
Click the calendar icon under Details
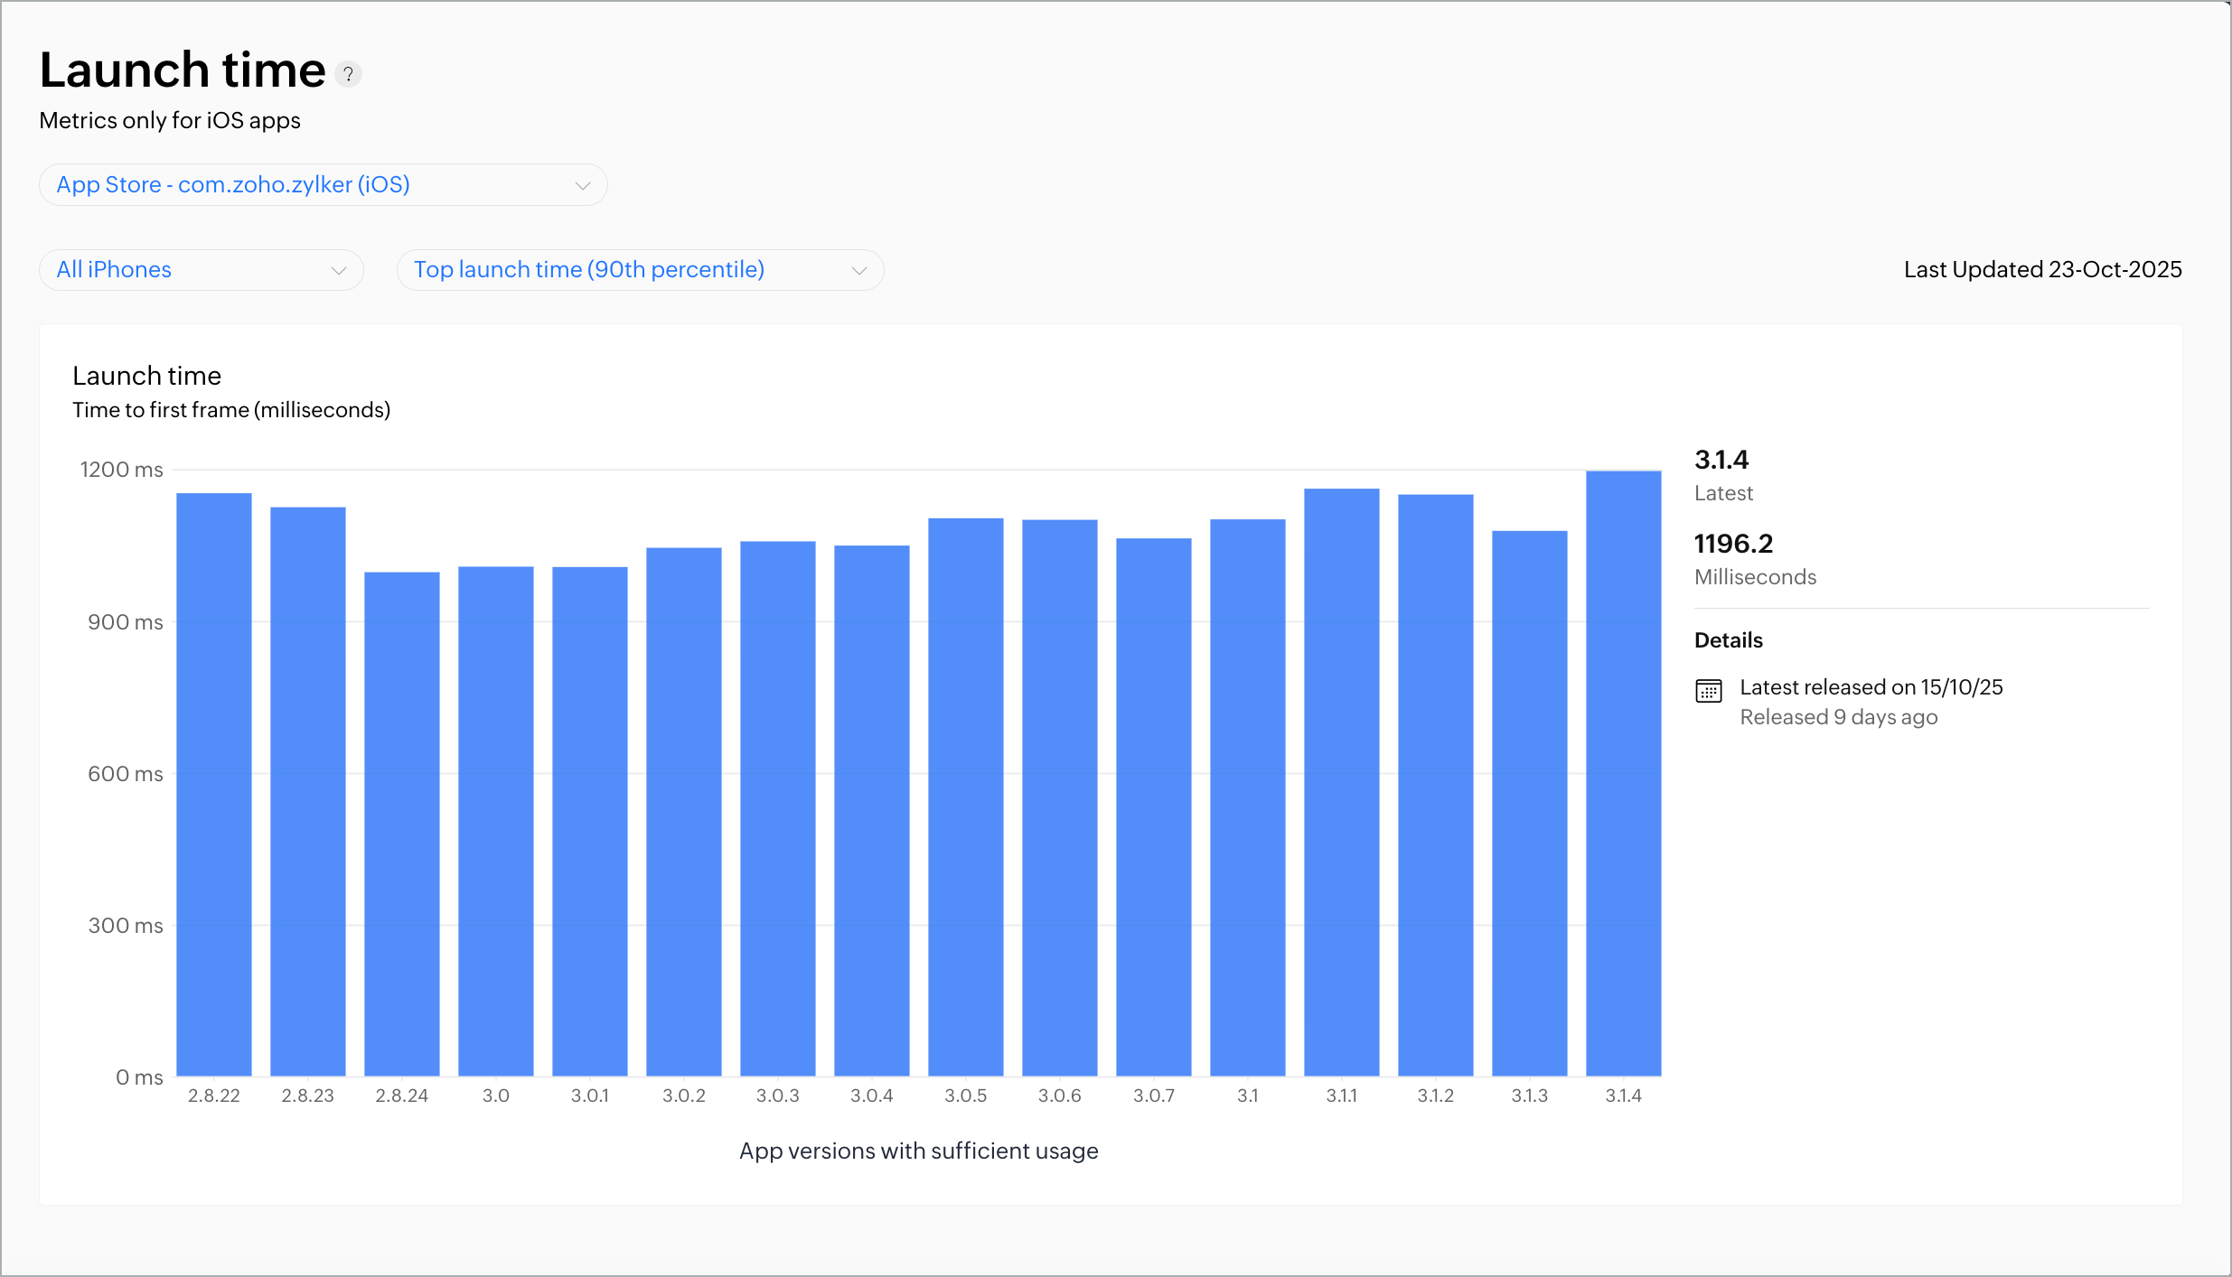coord(1708,691)
